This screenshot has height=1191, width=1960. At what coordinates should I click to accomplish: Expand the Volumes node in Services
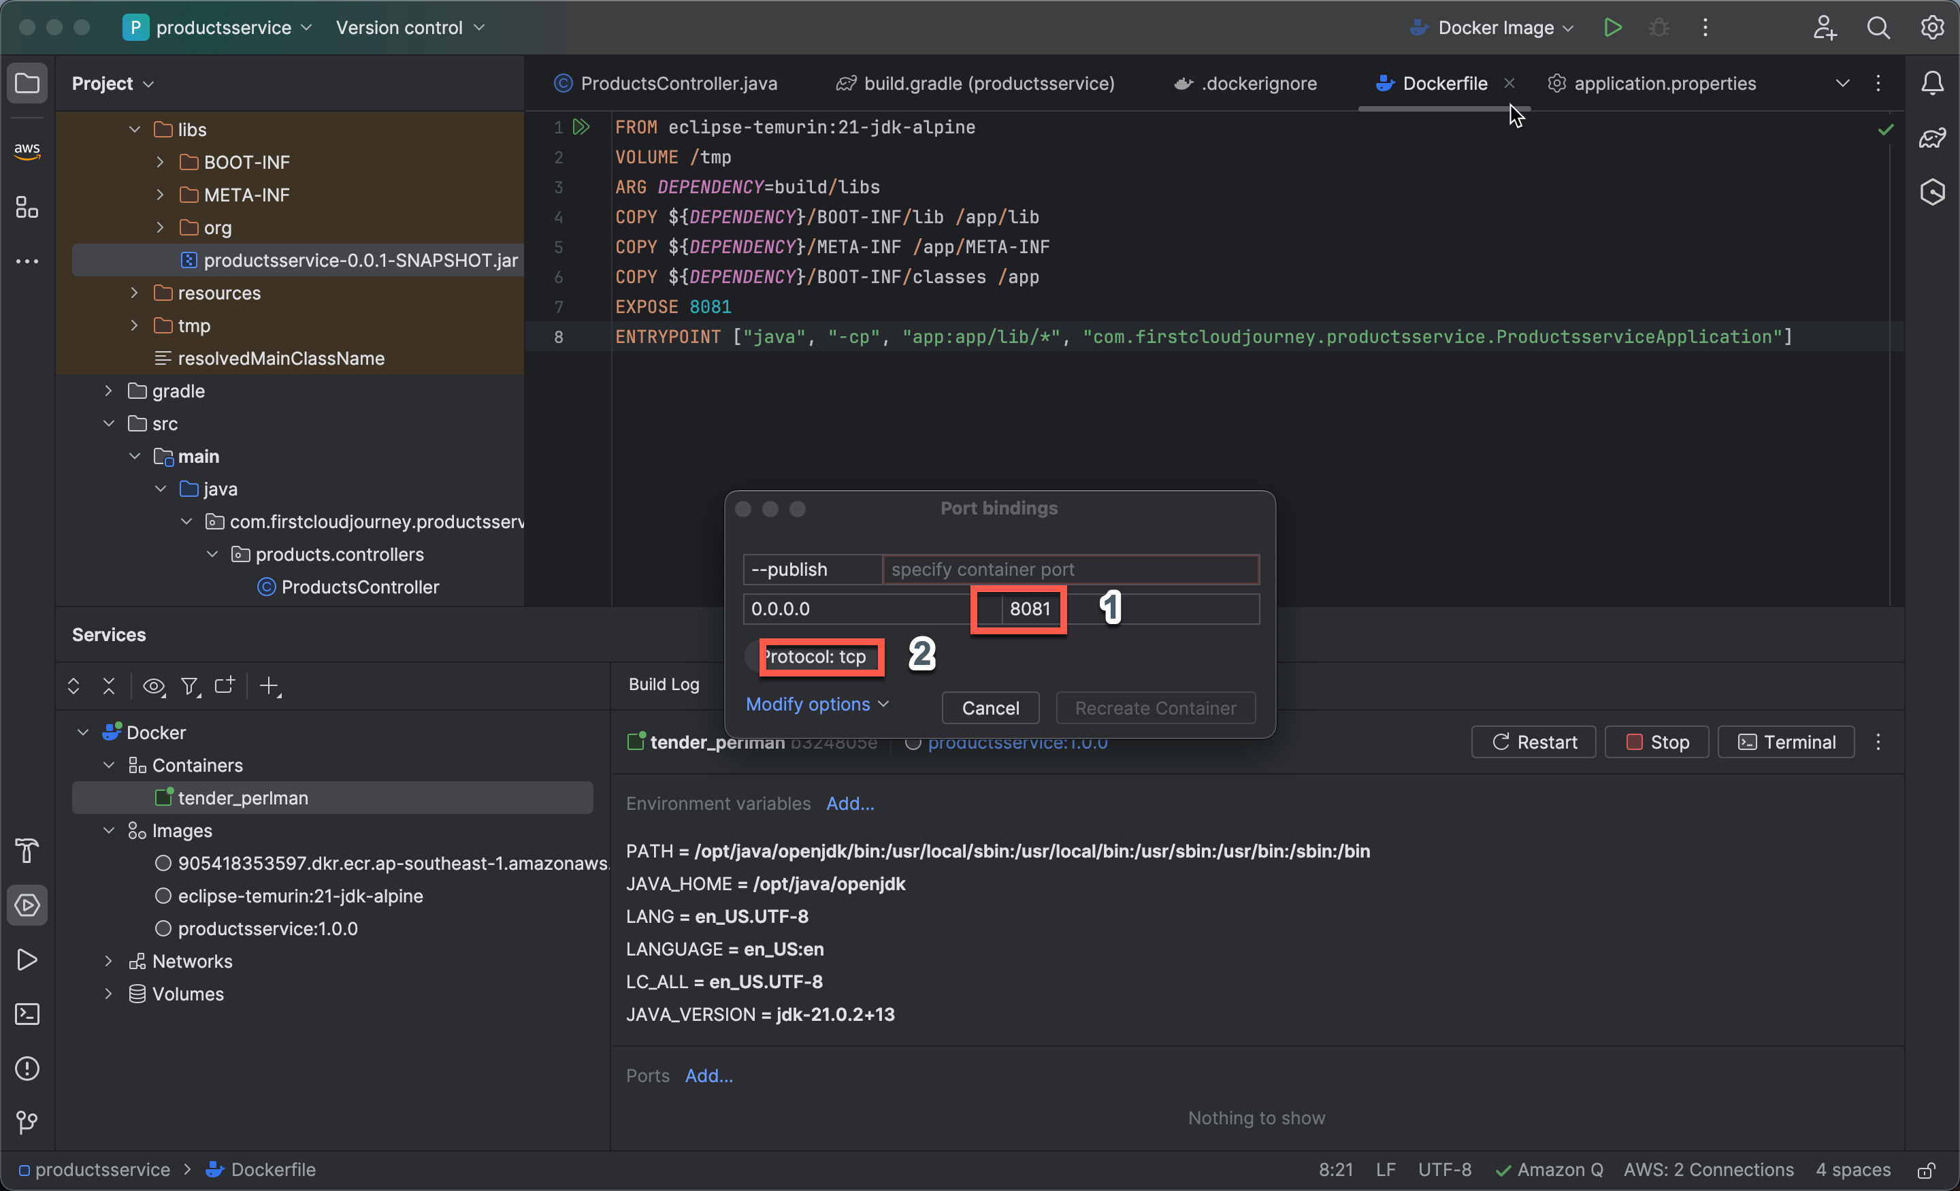[x=109, y=994]
